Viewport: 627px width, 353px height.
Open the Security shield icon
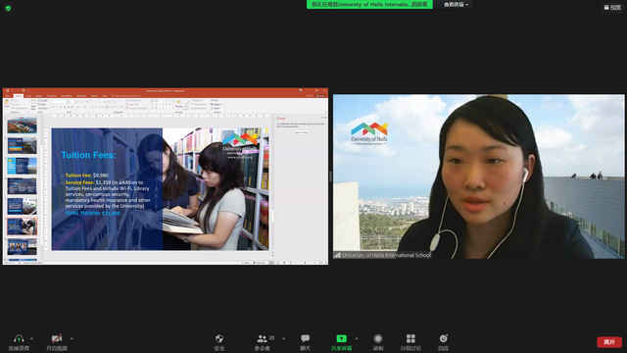pos(219,338)
